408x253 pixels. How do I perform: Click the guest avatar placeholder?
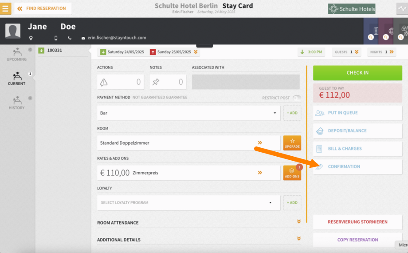click(x=13, y=31)
